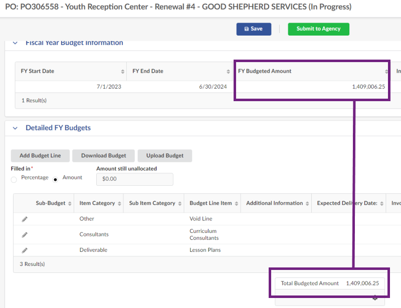The height and width of the screenshot is (308, 401).
Task: Collapse Fiscal Year Budget Information section
Action: tap(15, 43)
